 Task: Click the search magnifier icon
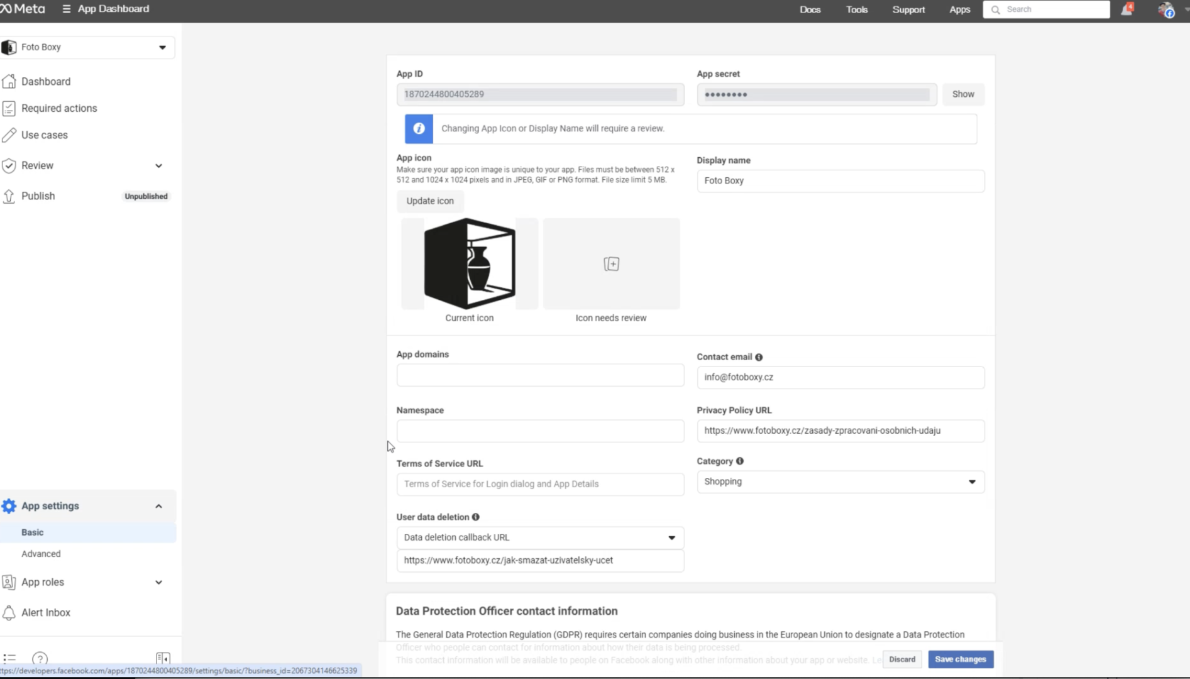pos(995,9)
